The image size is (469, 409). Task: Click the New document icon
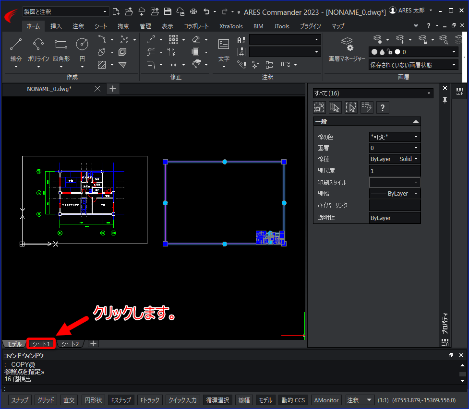point(116,12)
